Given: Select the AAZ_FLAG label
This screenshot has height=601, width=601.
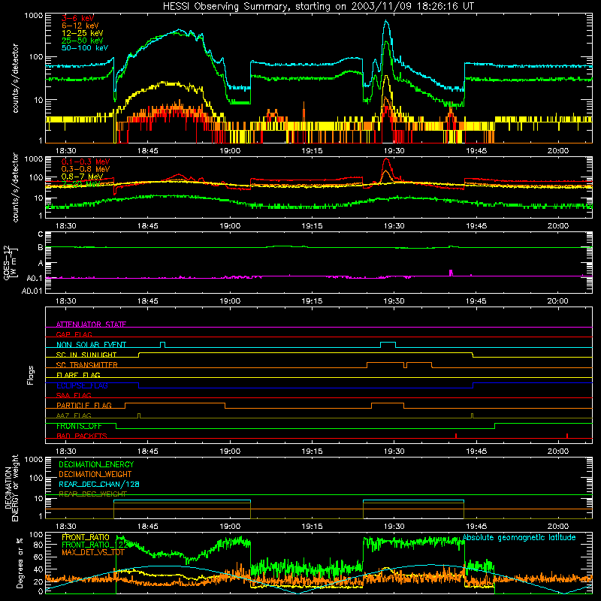Looking at the screenshot, I should click(x=74, y=415).
